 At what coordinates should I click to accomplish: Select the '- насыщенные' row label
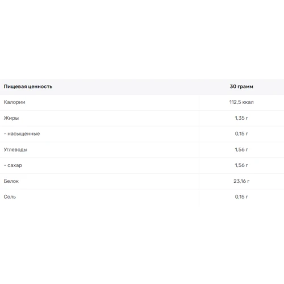click(22, 134)
